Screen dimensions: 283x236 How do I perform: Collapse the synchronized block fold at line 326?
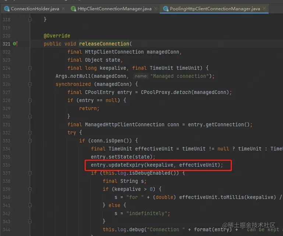(30, 84)
